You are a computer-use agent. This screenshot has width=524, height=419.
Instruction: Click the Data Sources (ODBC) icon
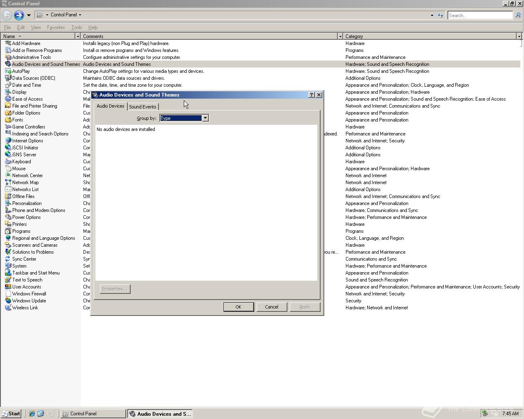pos(8,78)
